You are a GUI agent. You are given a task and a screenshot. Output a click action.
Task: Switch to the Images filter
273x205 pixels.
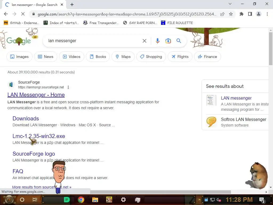19,57
